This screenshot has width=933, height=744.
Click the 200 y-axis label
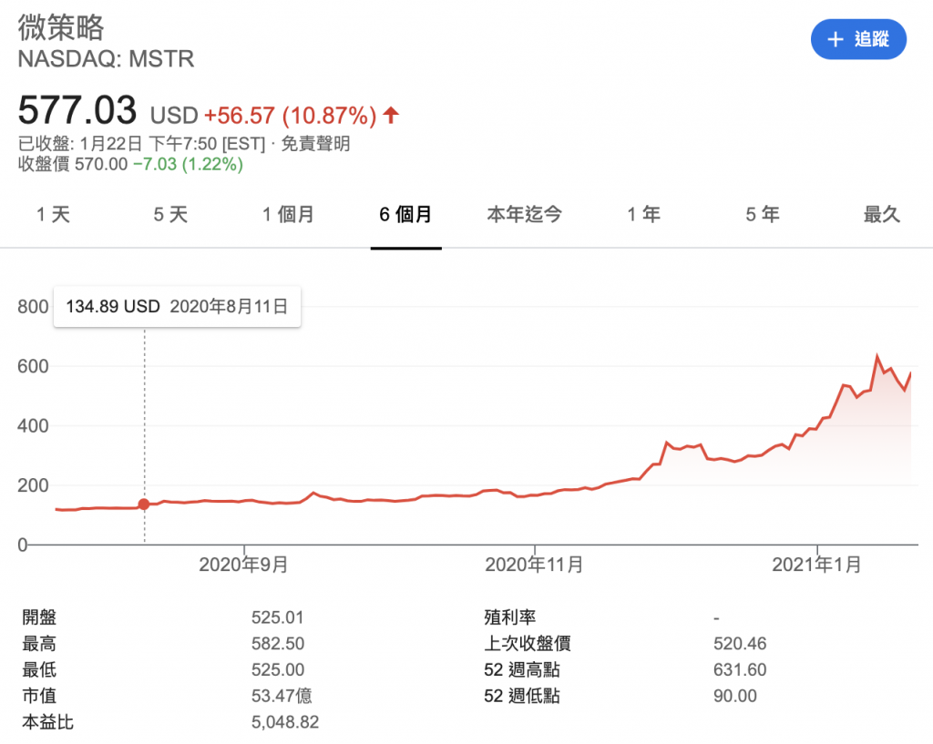[x=33, y=485]
